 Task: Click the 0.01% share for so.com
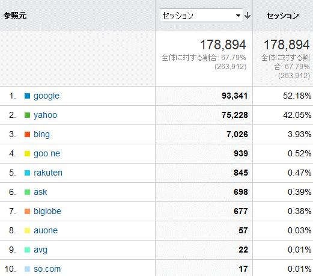tap(300, 269)
